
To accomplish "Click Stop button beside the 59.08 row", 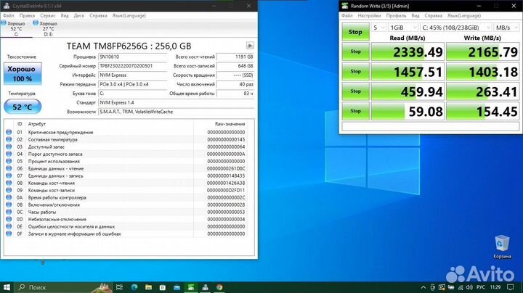I will pyautogui.click(x=355, y=111).
